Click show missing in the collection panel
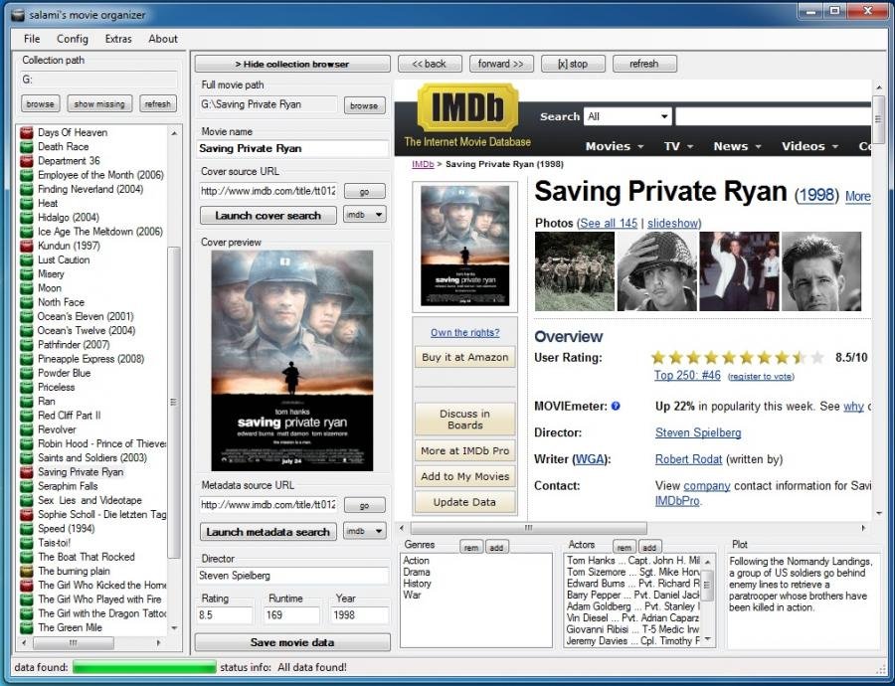The width and height of the screenshot is (895, 686). [99, 103]
